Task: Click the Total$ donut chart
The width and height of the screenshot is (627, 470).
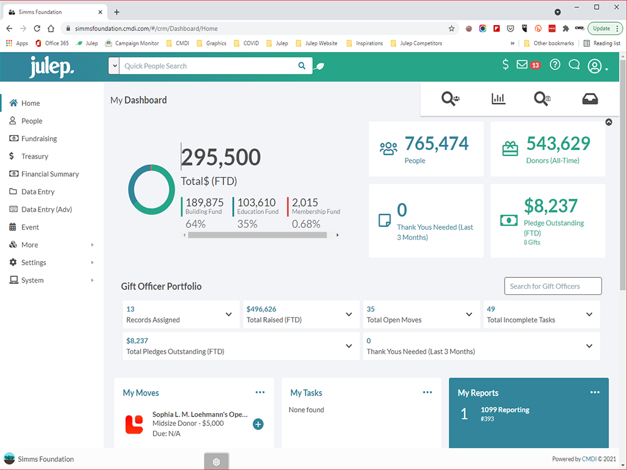Action: tap(151, 190)
